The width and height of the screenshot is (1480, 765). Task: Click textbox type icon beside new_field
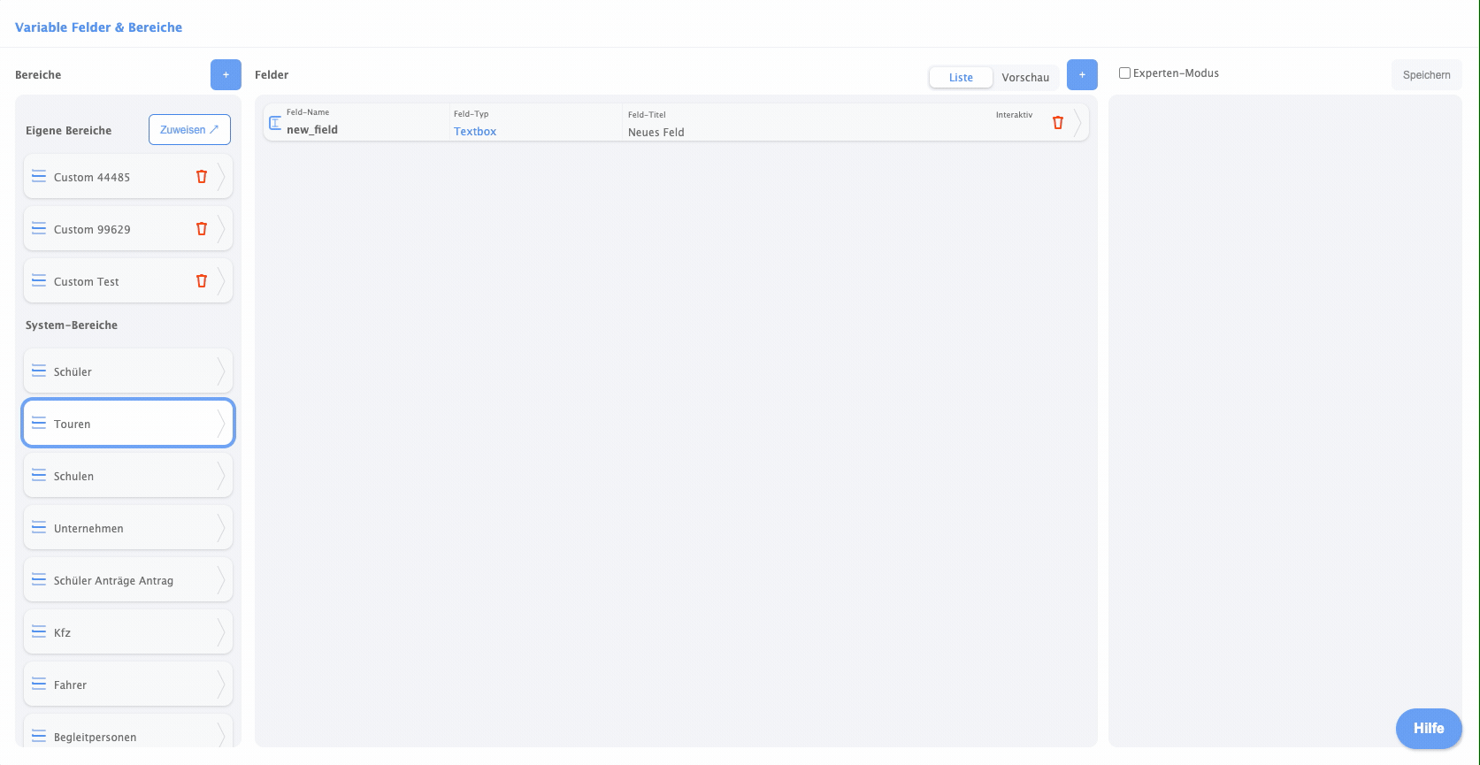[275, 123]
